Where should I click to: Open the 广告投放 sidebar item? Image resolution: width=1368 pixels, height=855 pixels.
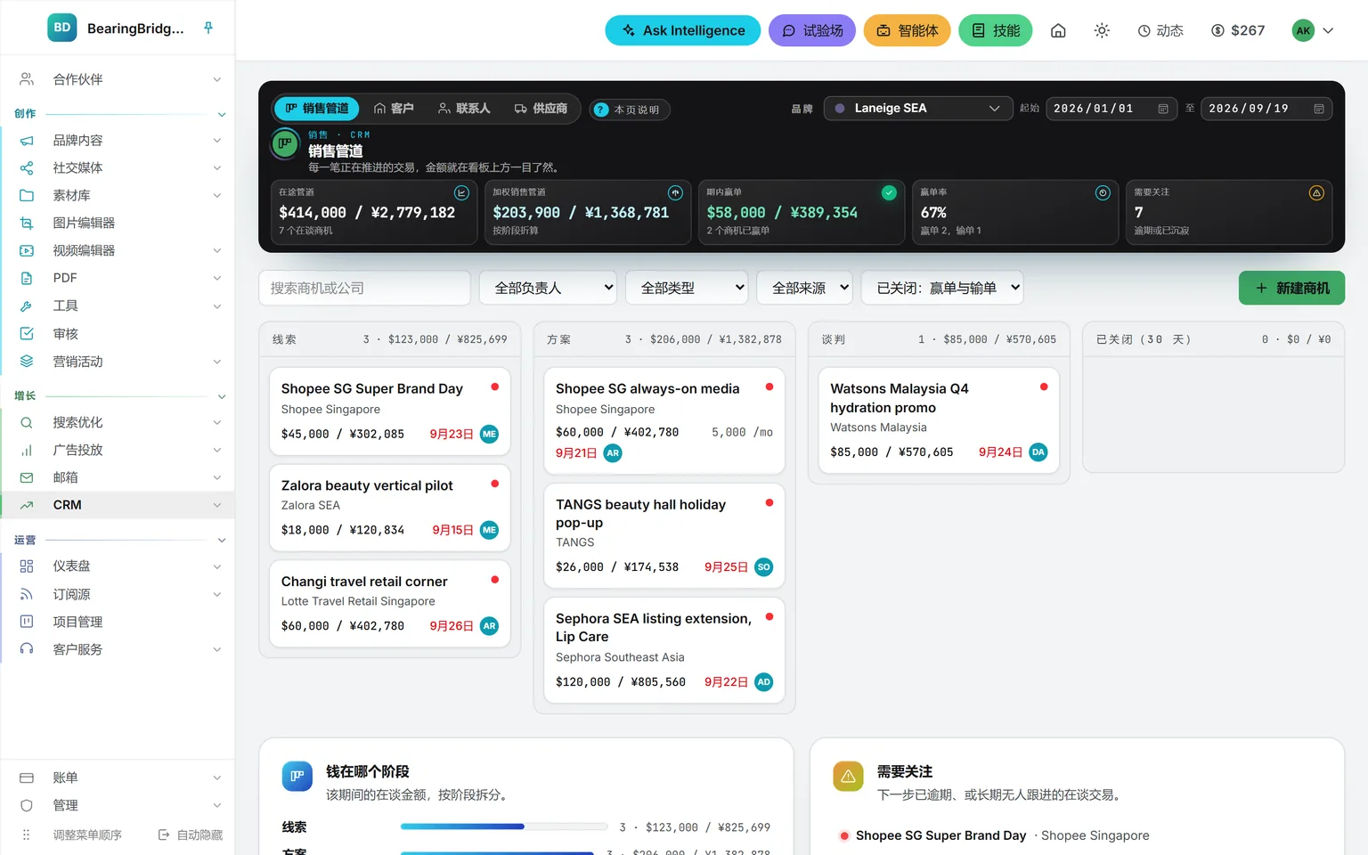tap(118, 450)
